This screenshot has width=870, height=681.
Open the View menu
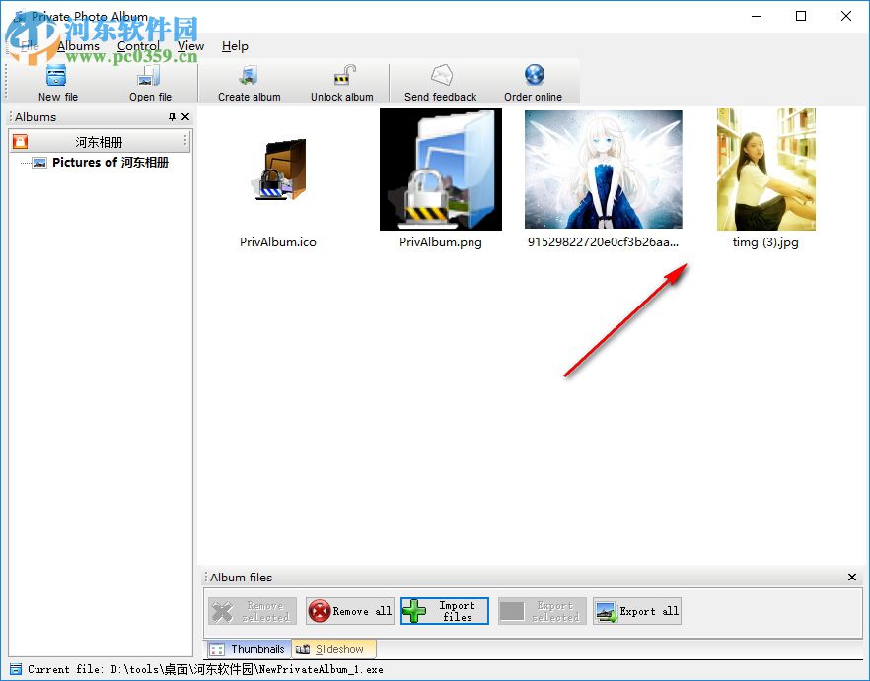tap(191, 46)
